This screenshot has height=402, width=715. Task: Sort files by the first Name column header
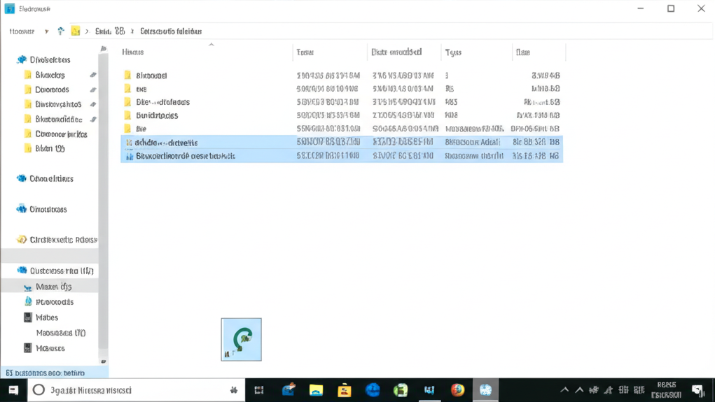[133, 52]
